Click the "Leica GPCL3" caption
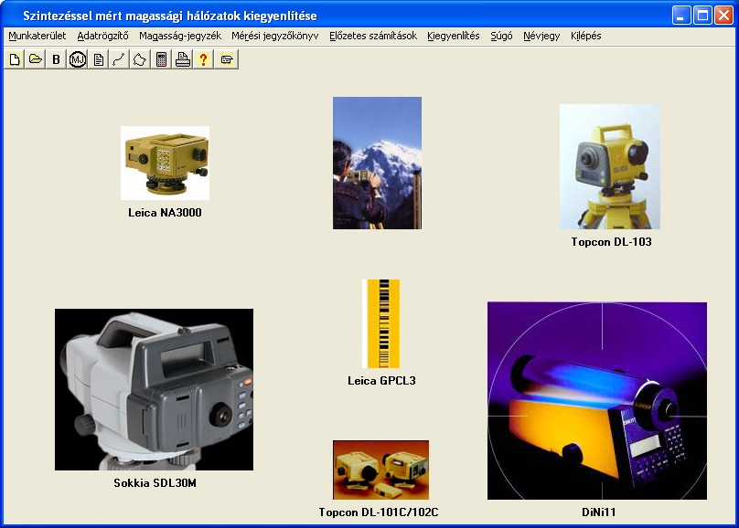The width and height of the screenshot is (739, 528). pos(381,381)
